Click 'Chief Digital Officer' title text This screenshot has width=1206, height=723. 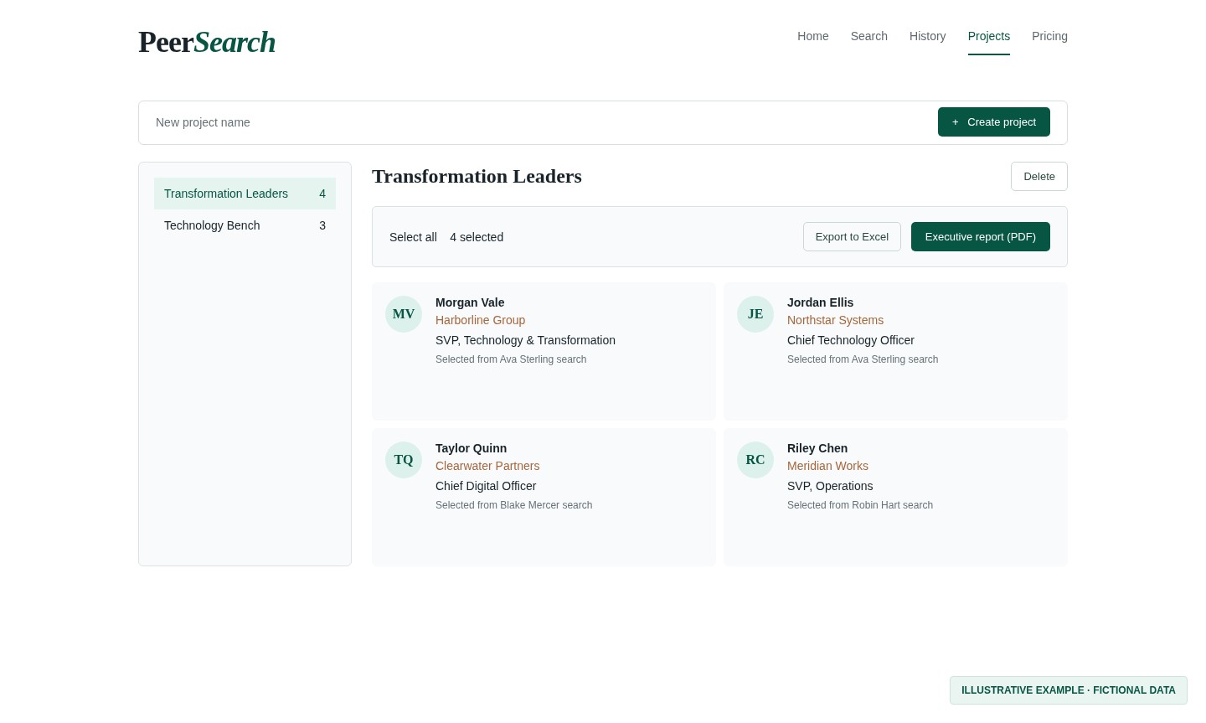click(486, 486)
